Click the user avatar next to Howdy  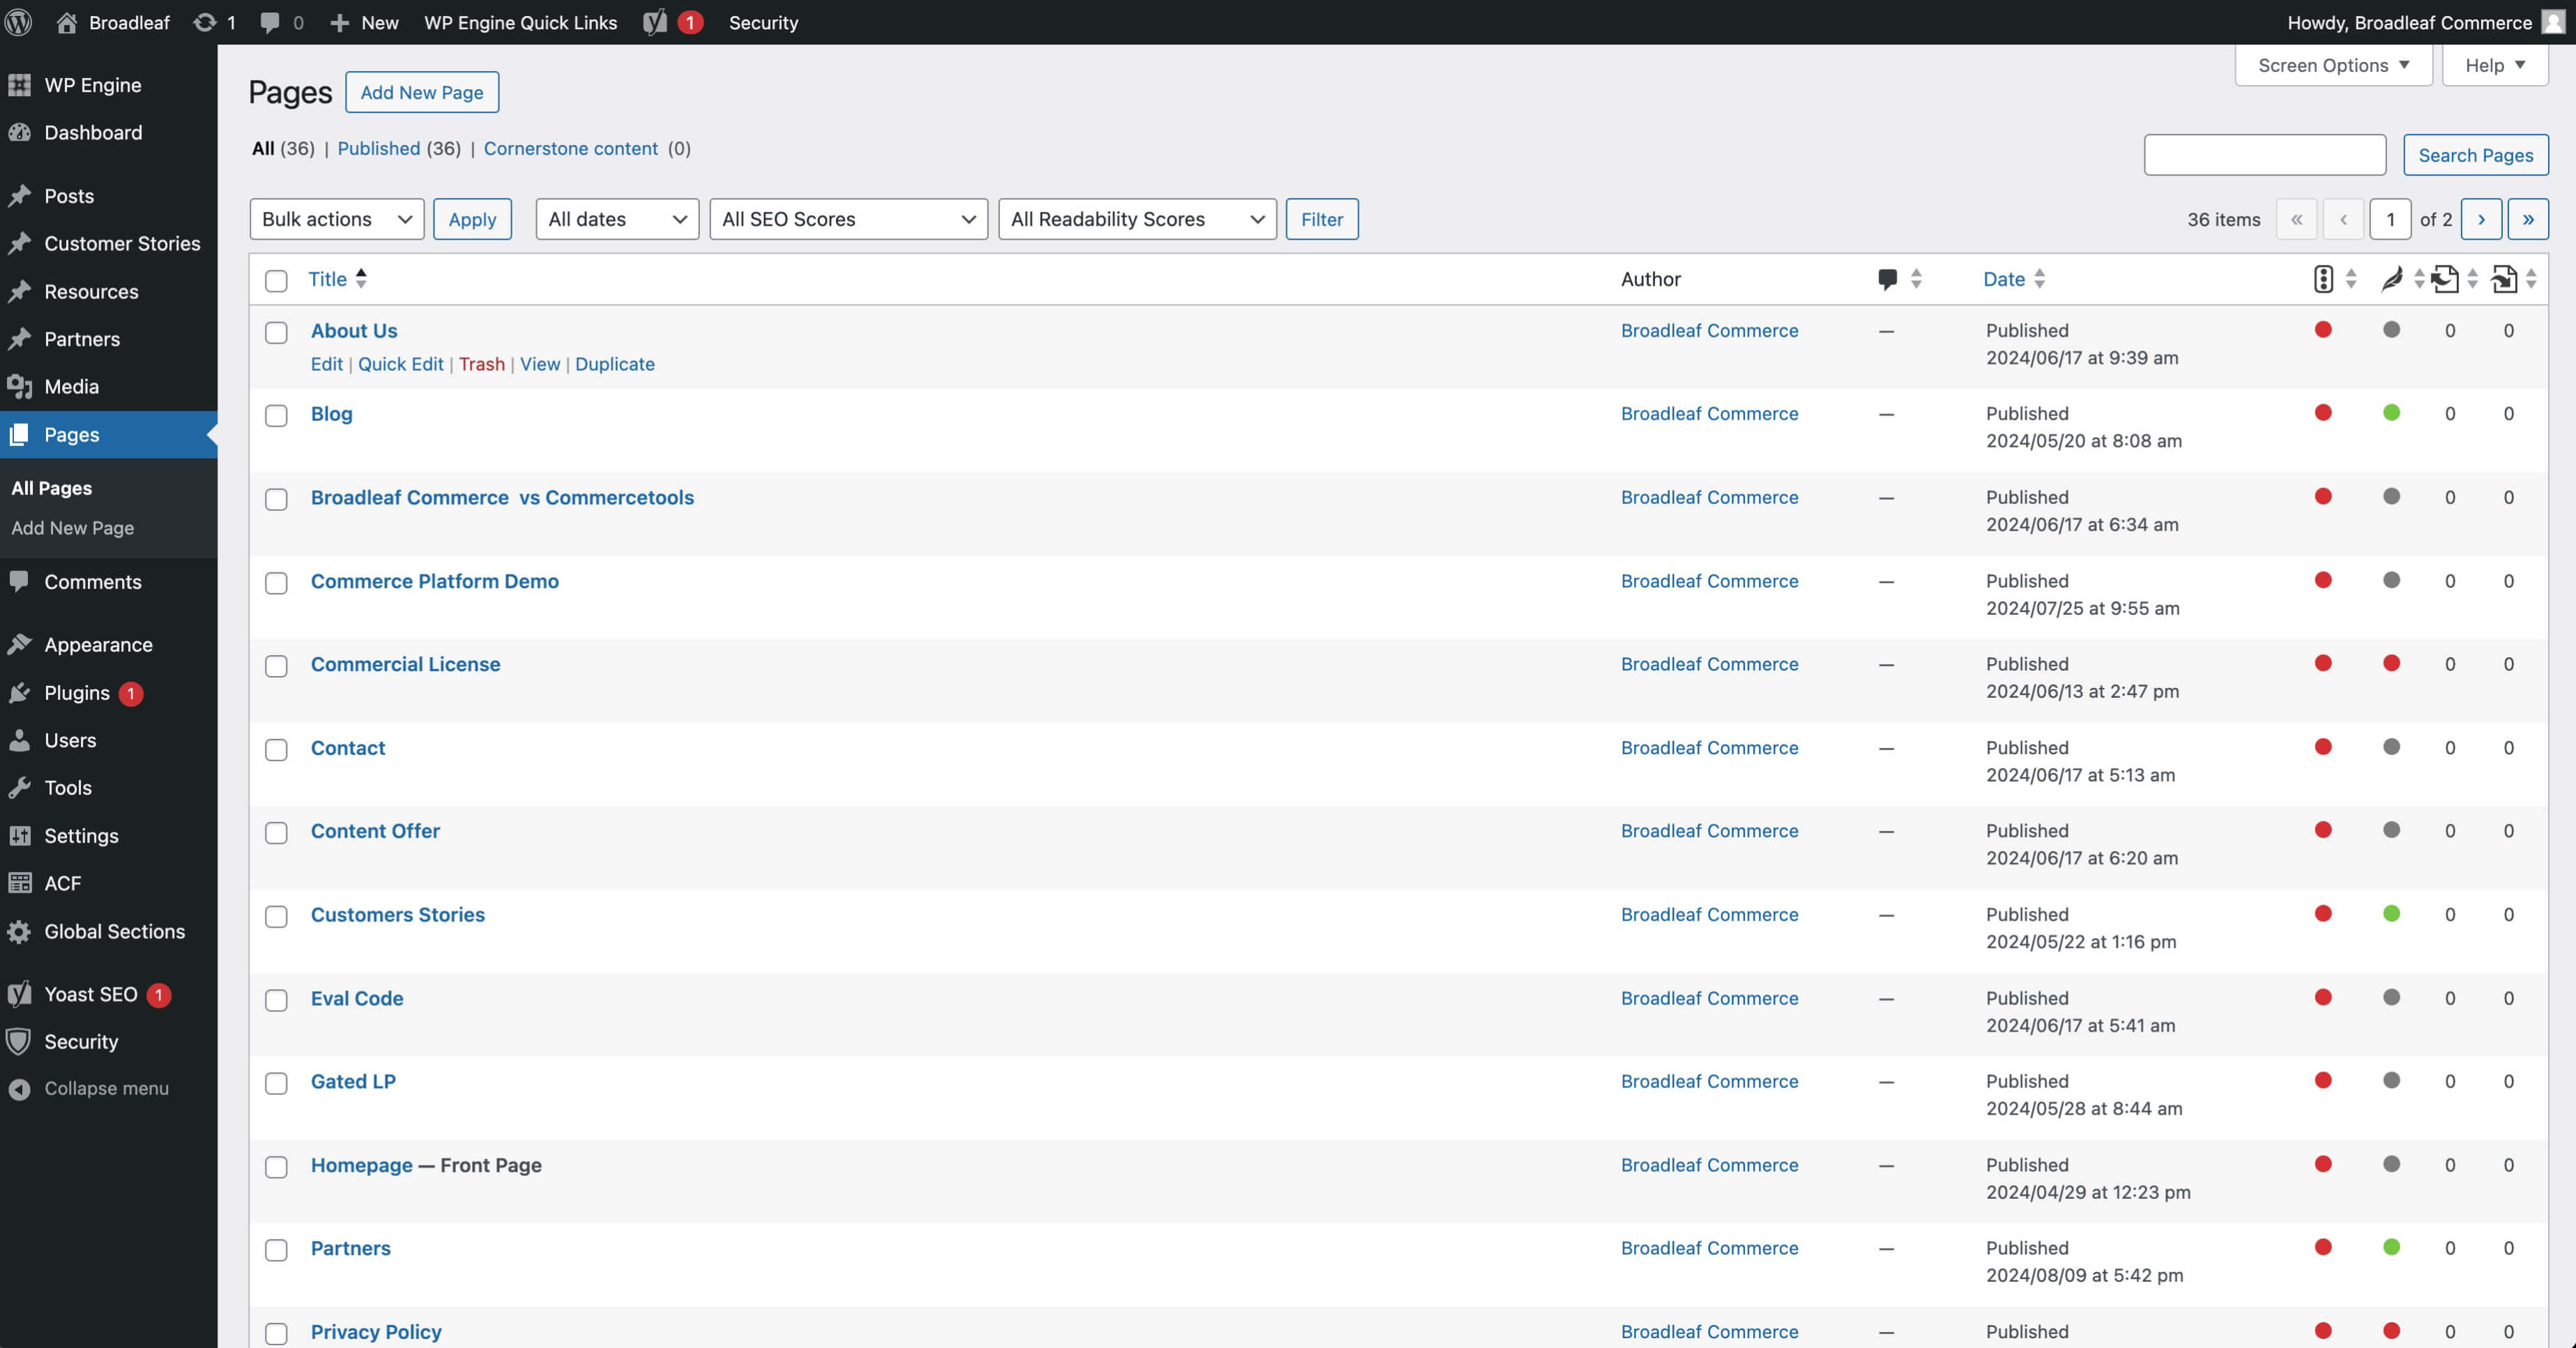2554,22
